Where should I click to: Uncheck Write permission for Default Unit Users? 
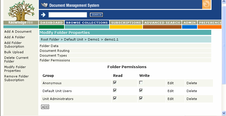pos(141,91)
